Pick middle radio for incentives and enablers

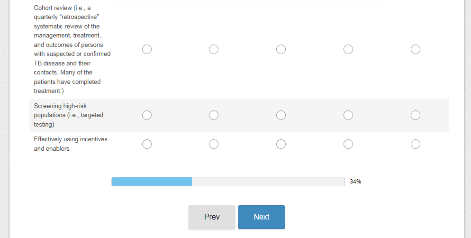click(281, 144)
